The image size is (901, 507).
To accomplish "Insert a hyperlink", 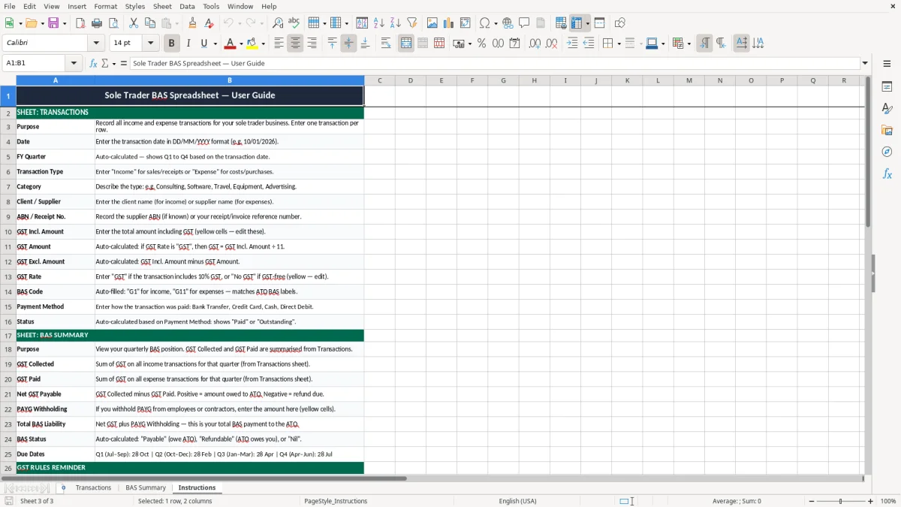I will tap(508, 23).
